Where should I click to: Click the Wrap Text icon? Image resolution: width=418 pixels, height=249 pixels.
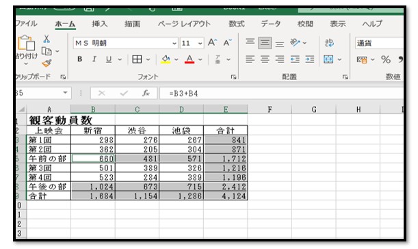(x=329, y=42)
